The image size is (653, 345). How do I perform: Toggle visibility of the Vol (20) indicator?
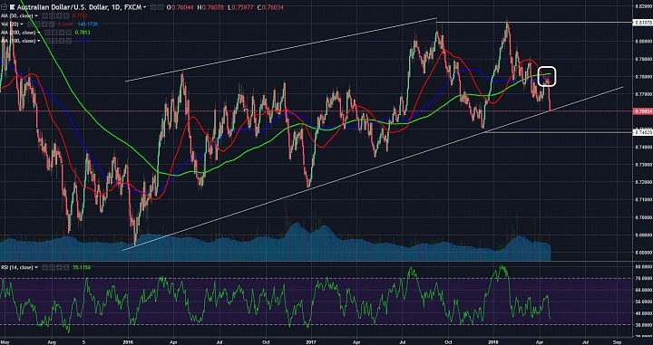click(30, 24)
